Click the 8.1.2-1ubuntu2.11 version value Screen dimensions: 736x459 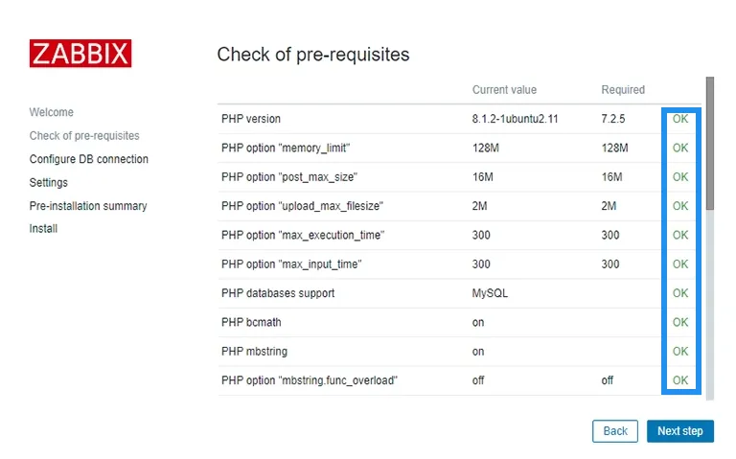click(515, 119)
